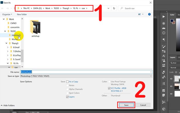180x113 pixels.
Task: Enable the As a Copy checkbox
Action: tap(67, 82)
